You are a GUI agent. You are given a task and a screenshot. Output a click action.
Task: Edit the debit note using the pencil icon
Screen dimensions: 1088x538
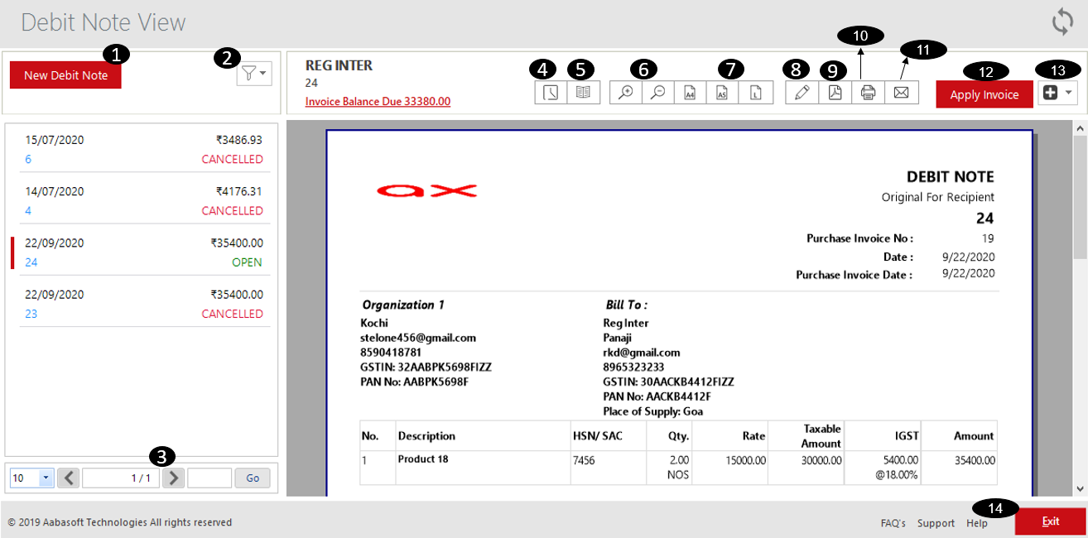[801, 92]
